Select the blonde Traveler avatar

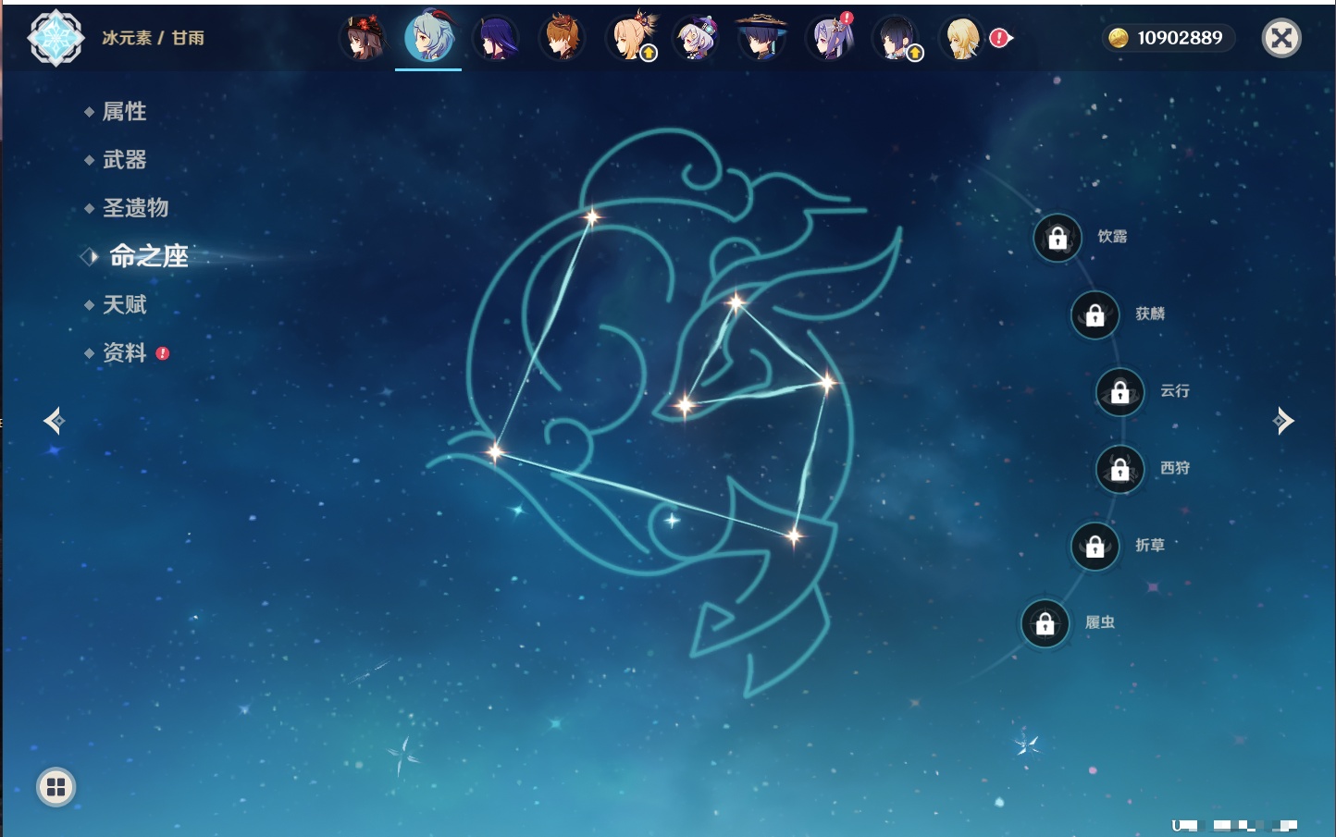962,38
